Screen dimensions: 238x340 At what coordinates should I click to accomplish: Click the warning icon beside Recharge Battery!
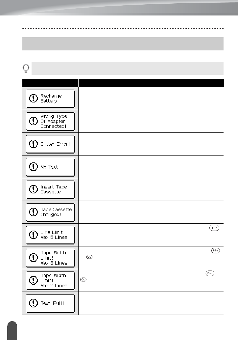[x=33, y=99]
